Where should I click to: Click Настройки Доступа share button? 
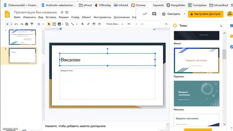[205, 14]
